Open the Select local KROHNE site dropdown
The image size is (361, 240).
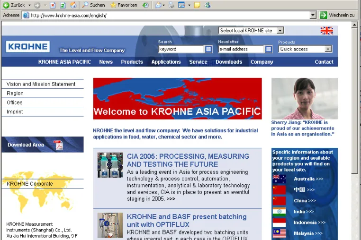[251, 30]
